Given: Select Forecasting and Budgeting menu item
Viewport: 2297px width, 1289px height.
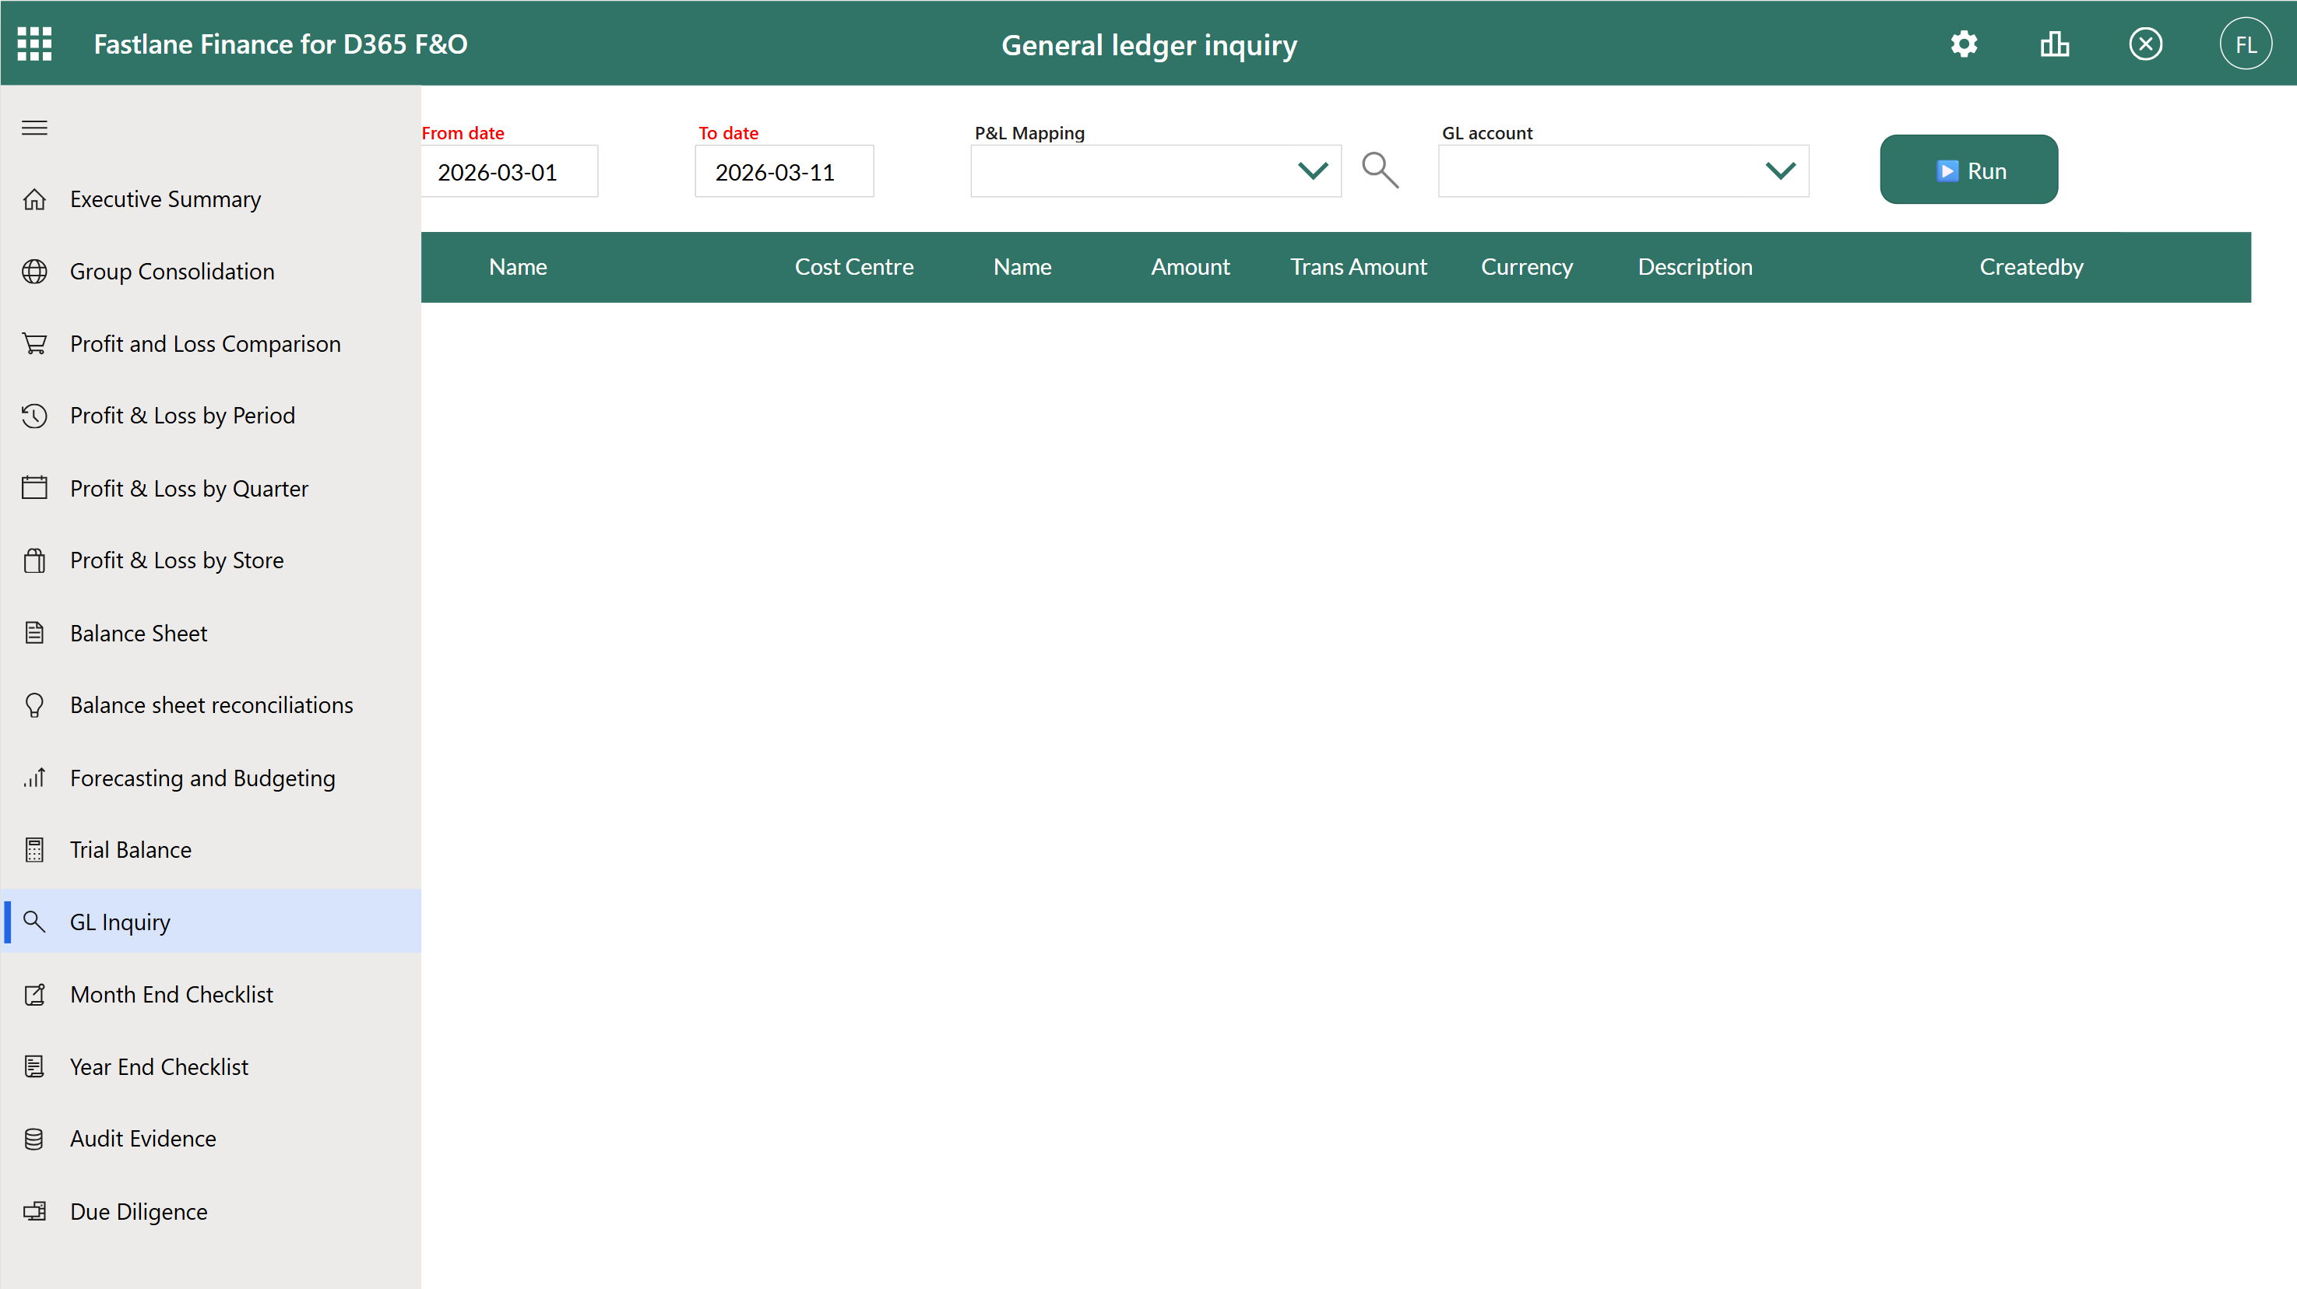Looking at the screenshot, I should pyautogui.click(x=202, y=778).
